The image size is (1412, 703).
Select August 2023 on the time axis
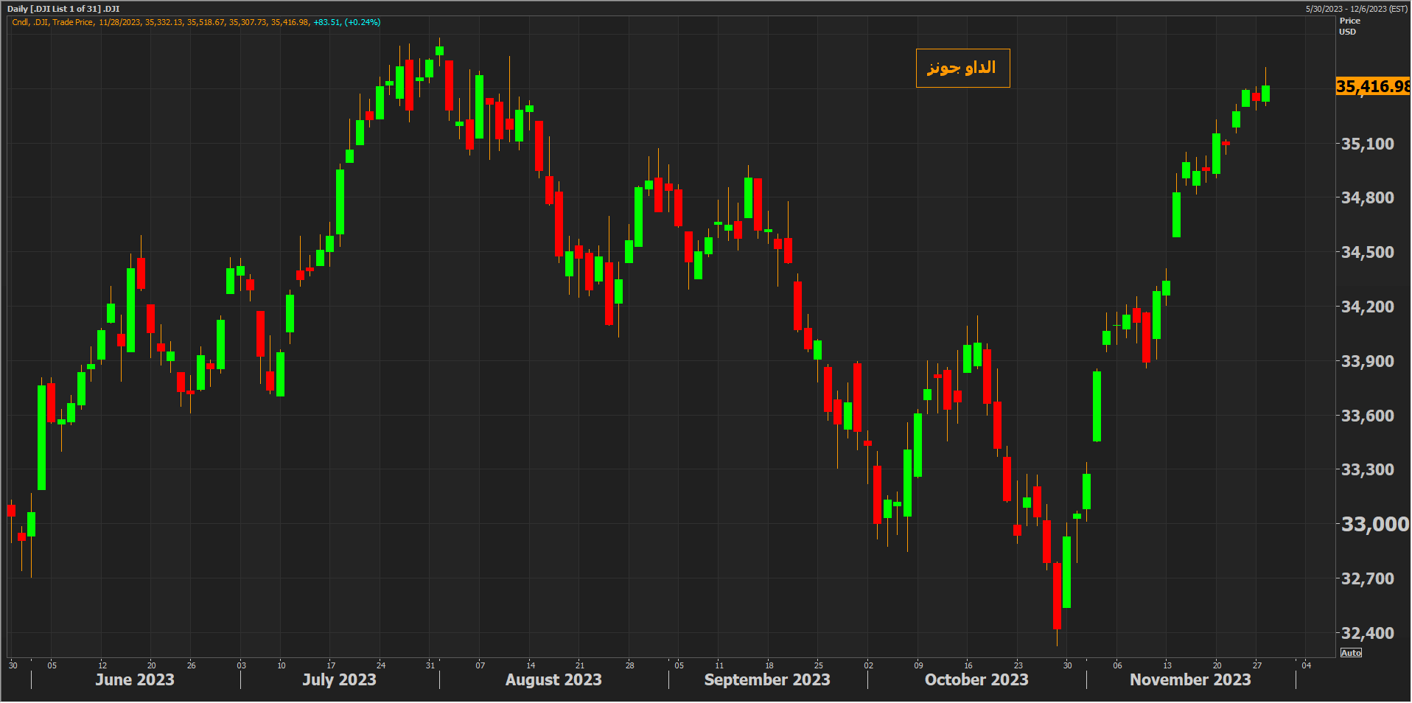(x=553, y=679)
